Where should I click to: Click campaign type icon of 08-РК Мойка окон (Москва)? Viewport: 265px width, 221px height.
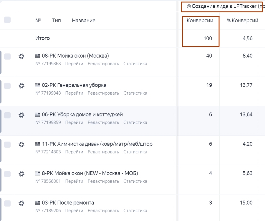[37, 56]
